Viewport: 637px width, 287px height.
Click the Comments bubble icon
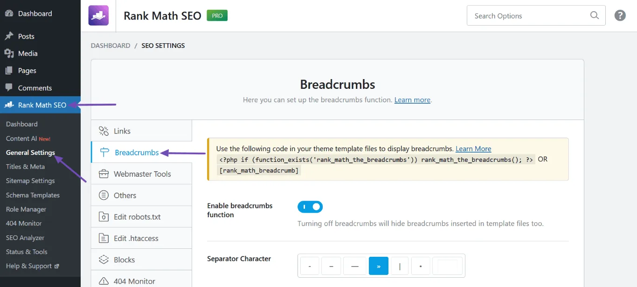click(x=9, y=88)
